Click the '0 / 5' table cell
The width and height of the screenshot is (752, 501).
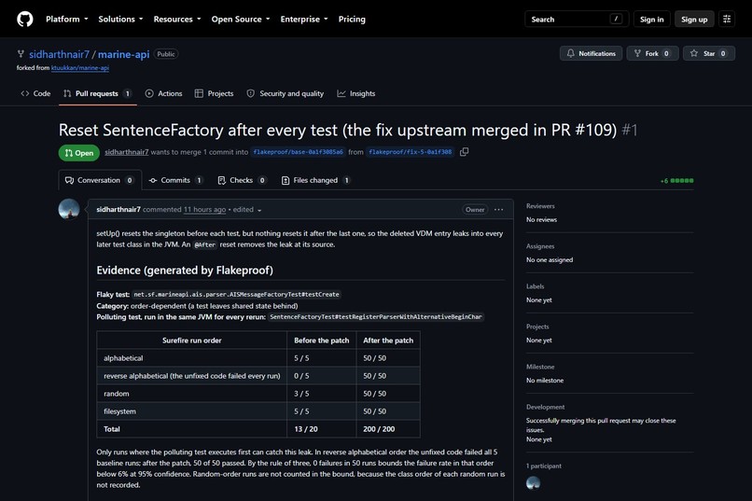322,376
